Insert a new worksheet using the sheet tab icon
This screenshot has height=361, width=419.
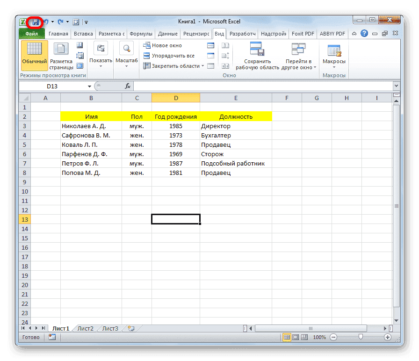131,328
